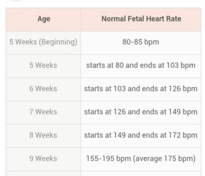This screenshot has height=176, width=205.
Task: Click the Normal Fetal Heart Rate header
Action: (141, 19)
